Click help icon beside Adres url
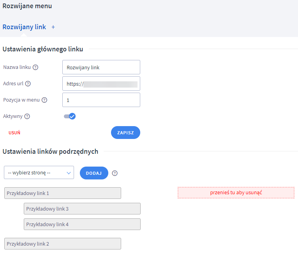This screenshot has height=253, width=298. (x=28, y=84)
